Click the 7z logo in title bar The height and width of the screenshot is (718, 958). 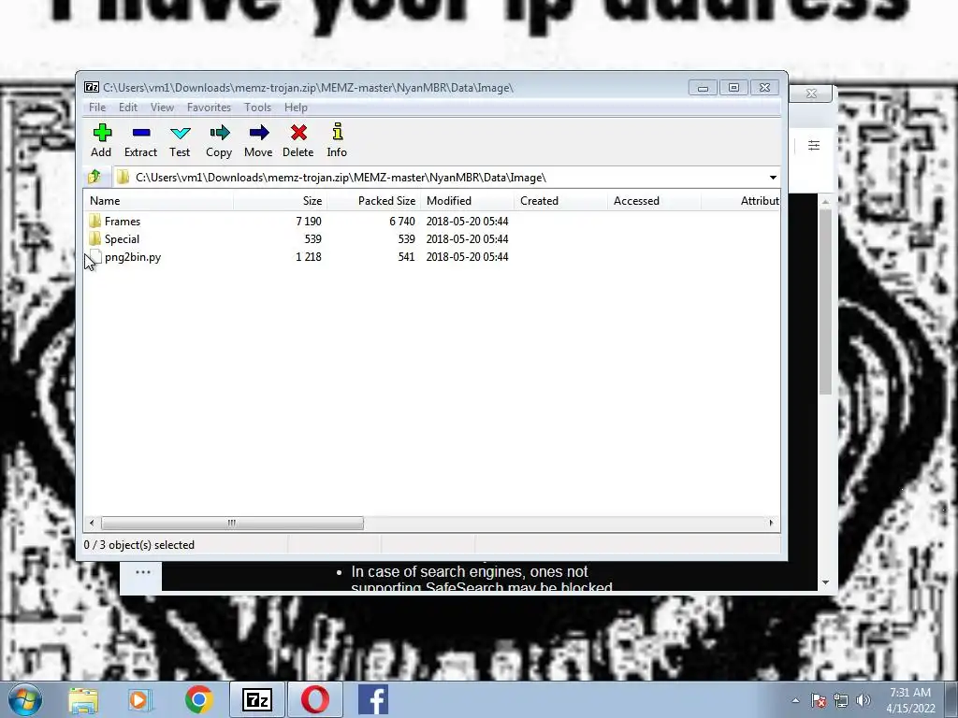tap(92, 87)
